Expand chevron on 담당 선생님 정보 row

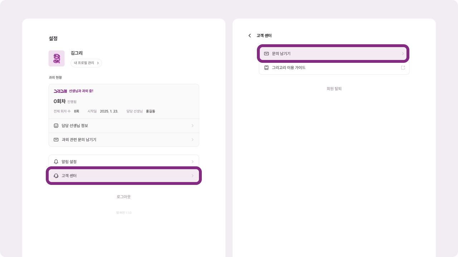pyautogui.click(x=193, y=126)
